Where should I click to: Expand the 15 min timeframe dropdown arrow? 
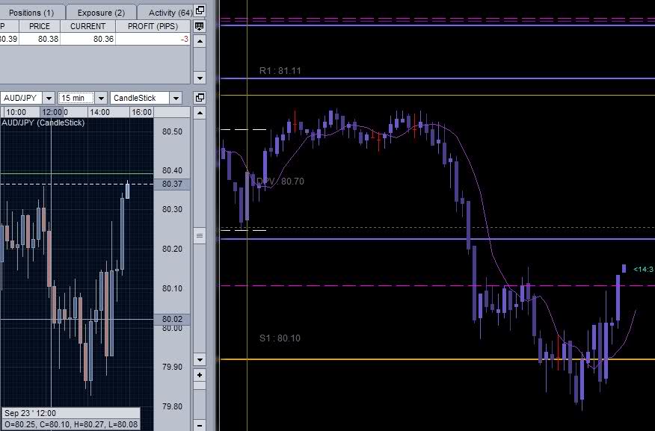[101, 98]
